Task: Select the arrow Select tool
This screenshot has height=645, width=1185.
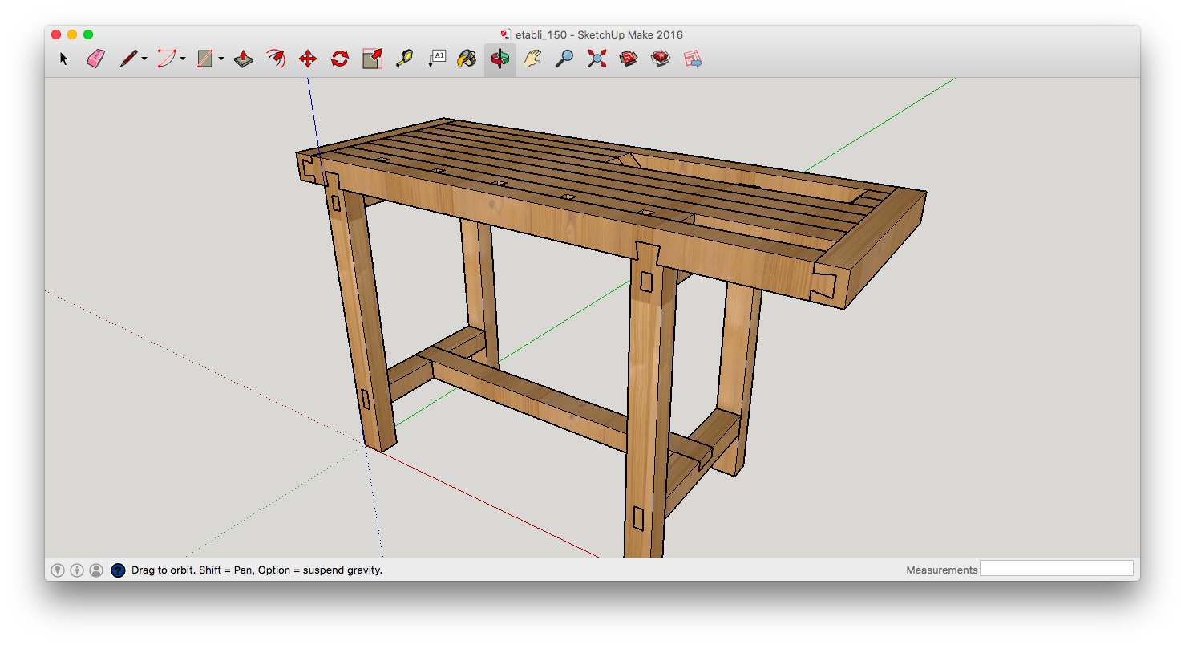Action: (64, 59)
